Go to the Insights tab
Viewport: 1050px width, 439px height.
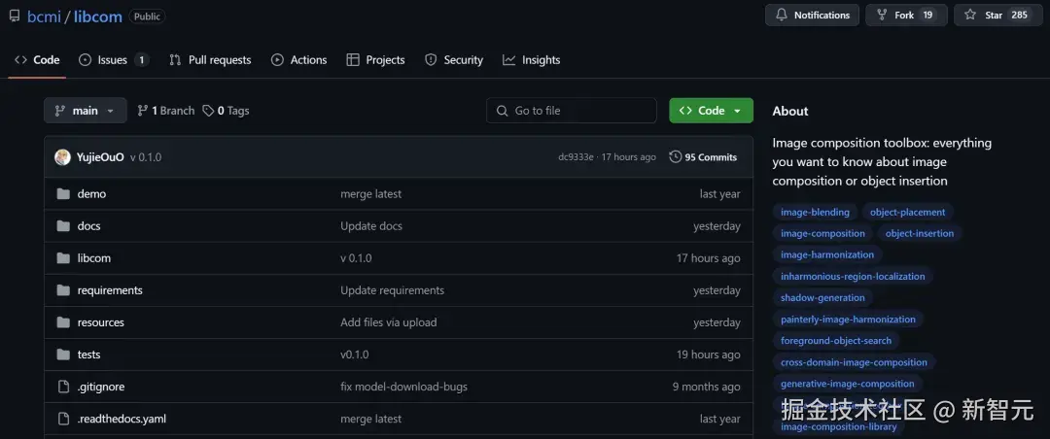[532, 60]
